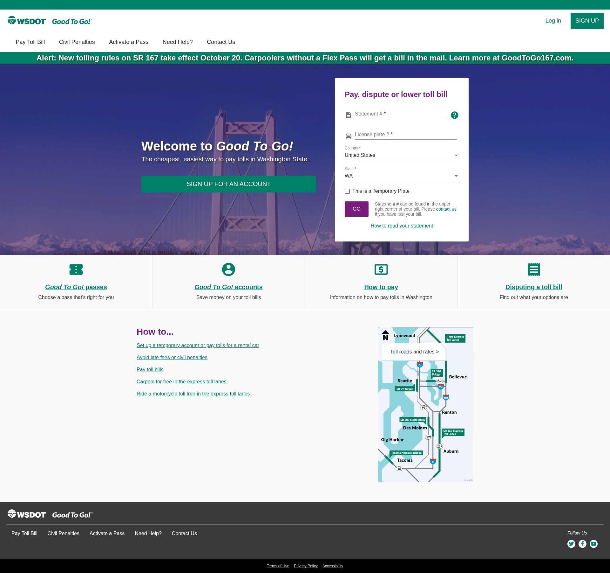Viewport: 610px width, 573px height.
Task: Click the document icon beside Statement #
Action: click(x=349, y=115)
